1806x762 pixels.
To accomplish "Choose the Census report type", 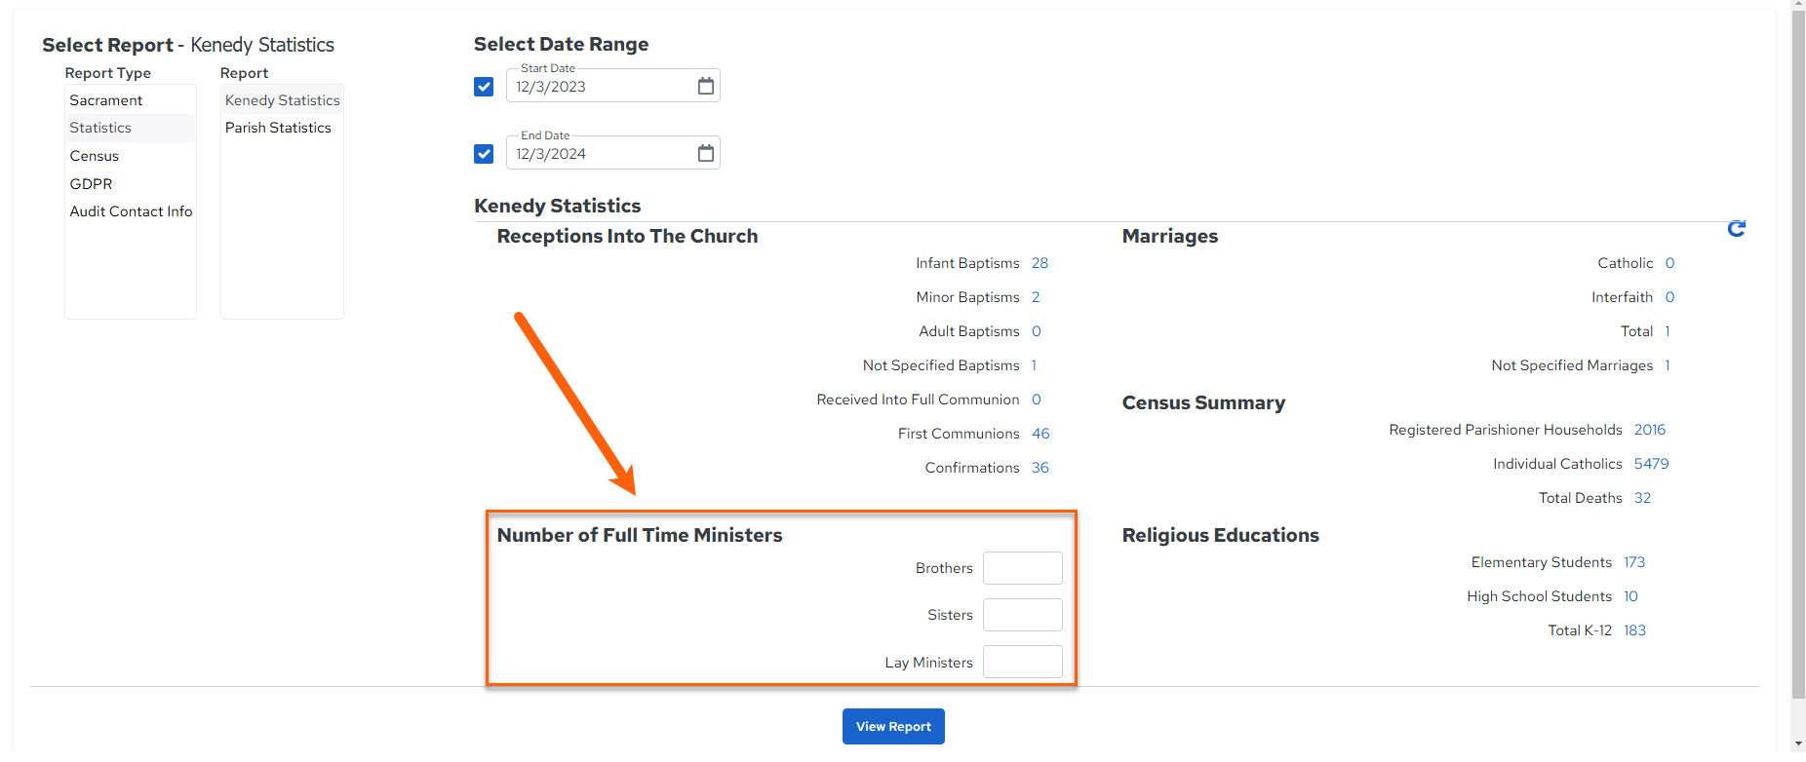I will (x=94, y=156).
